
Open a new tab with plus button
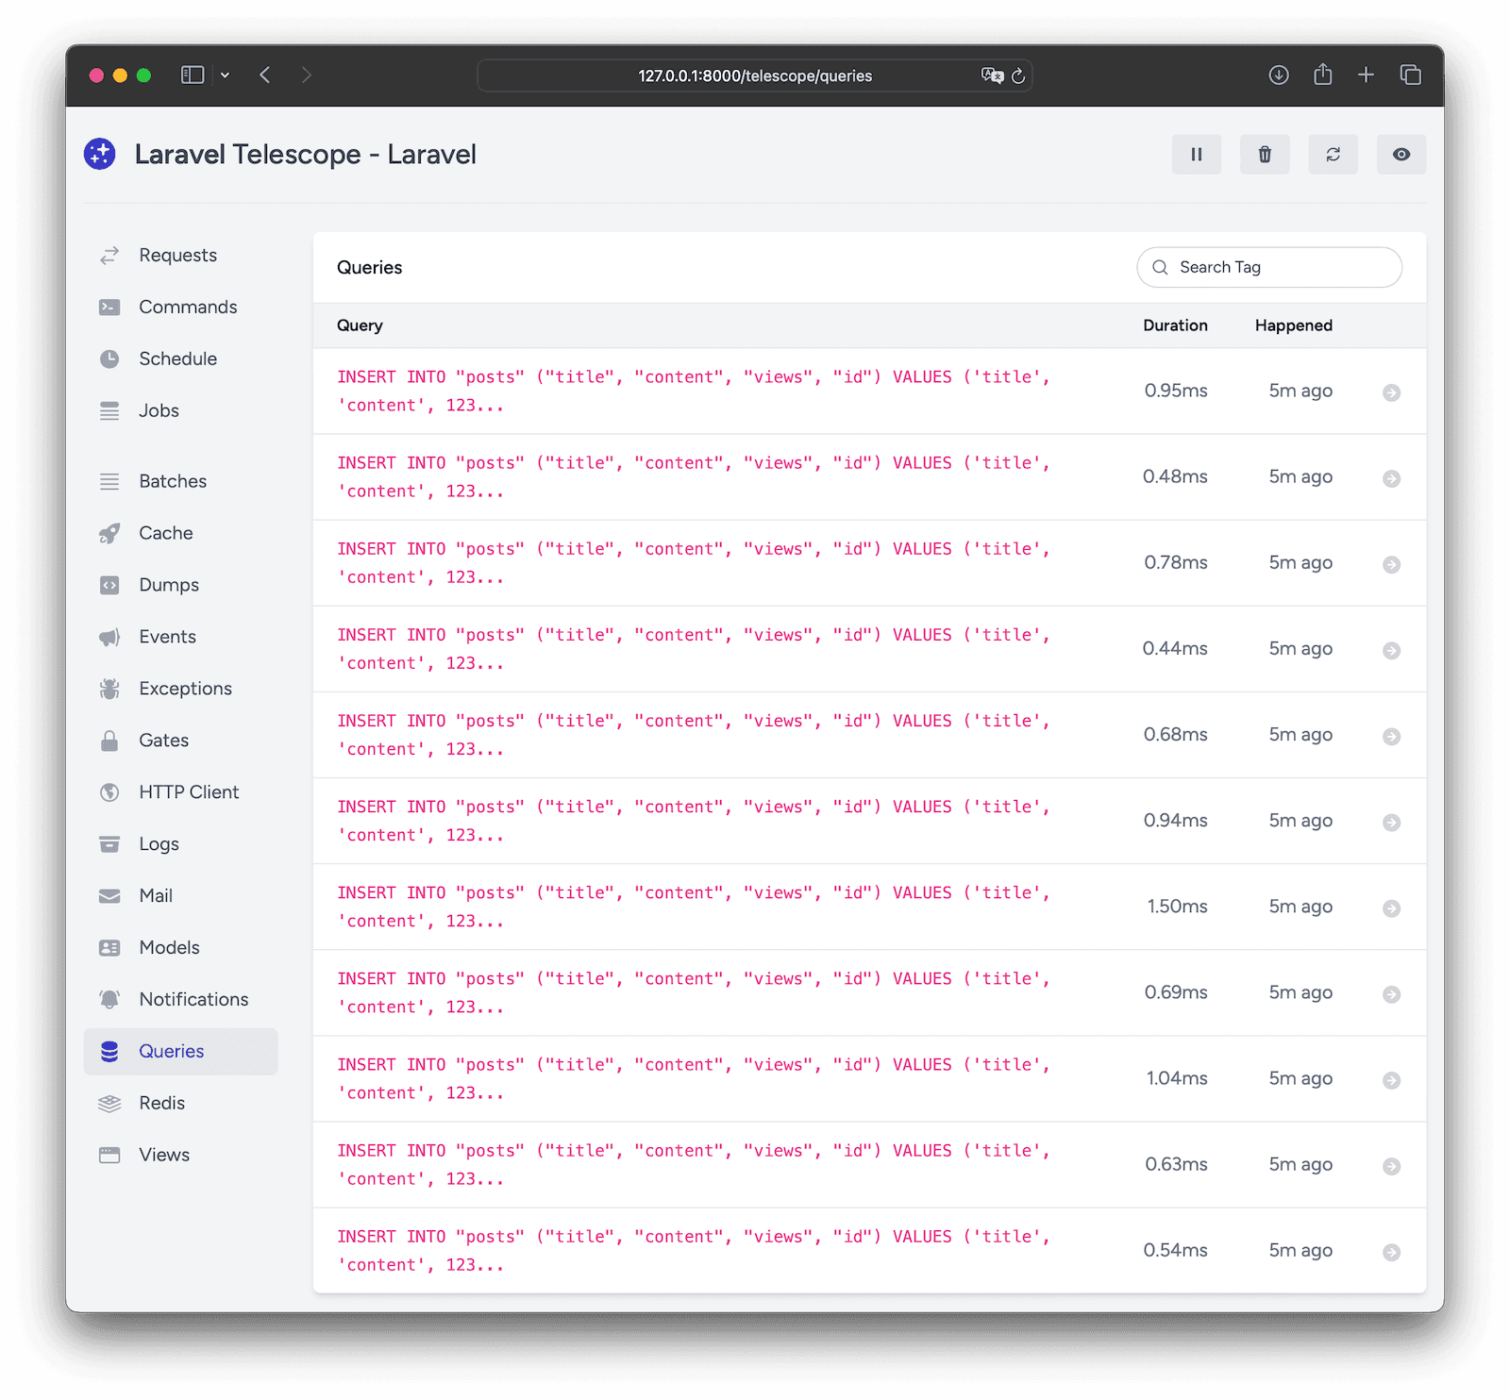pyautogui.click(x=1366, y=75)
